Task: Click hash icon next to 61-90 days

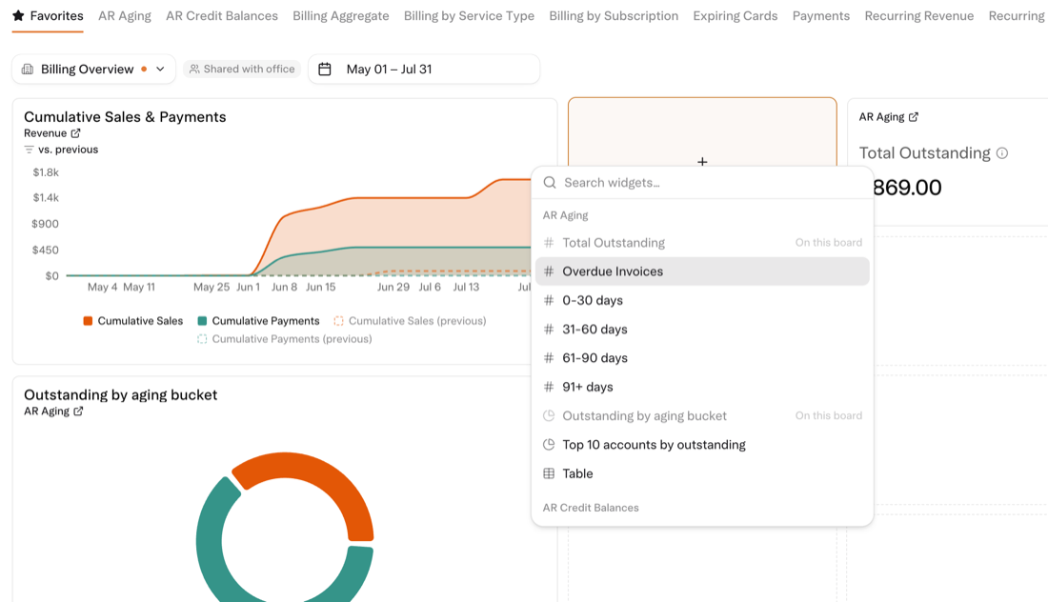Action: tap(549, 357)
